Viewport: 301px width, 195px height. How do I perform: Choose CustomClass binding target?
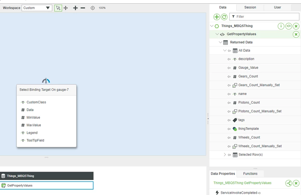(36, 102)
